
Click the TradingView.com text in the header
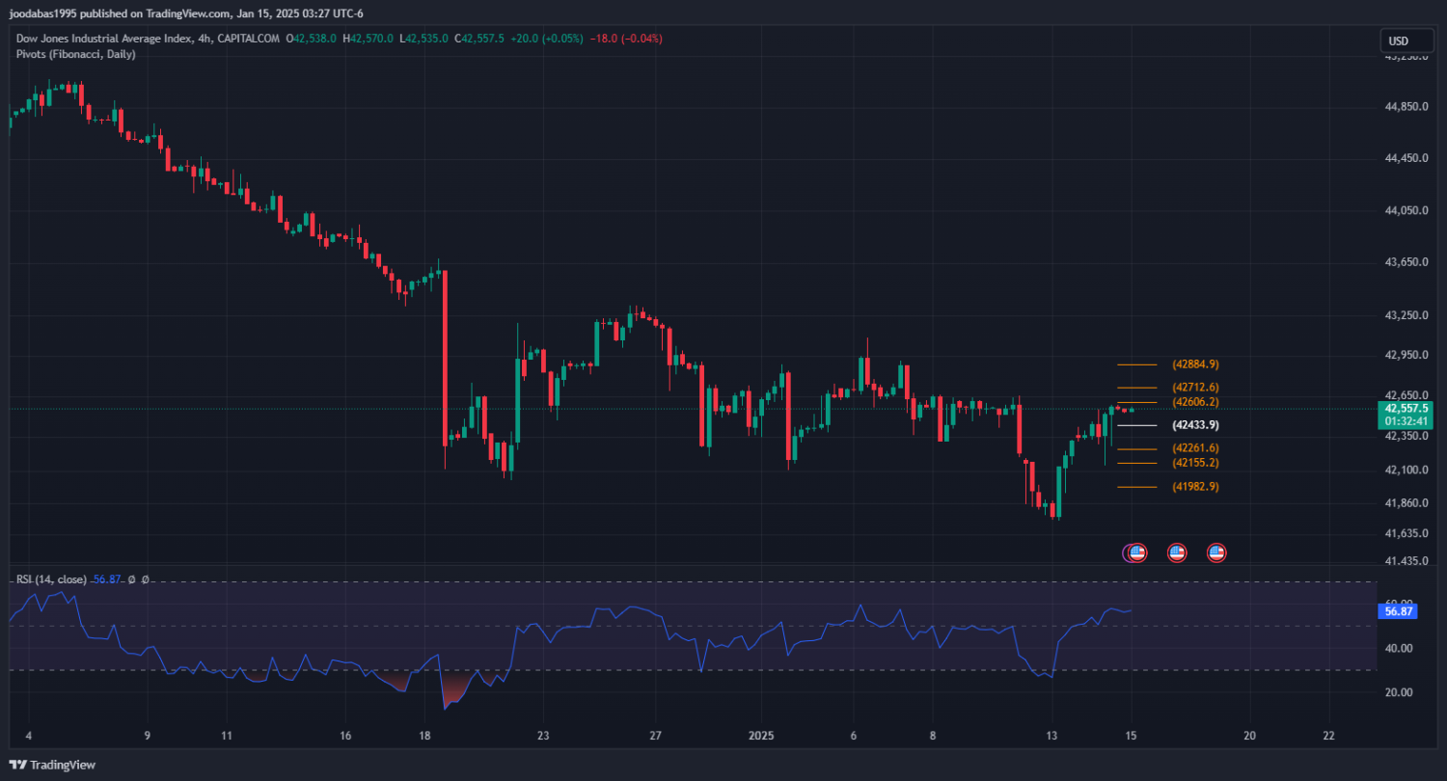point(189,13)
